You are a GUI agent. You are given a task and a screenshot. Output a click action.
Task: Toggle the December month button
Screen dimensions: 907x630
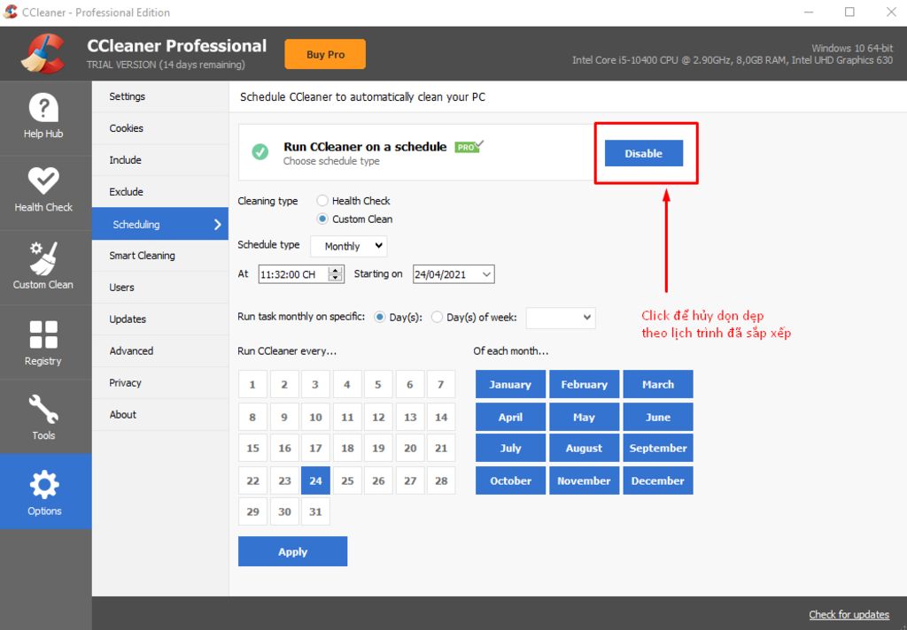[658, 480]
